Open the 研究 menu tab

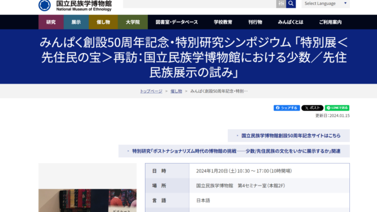(x=51, y=22)
